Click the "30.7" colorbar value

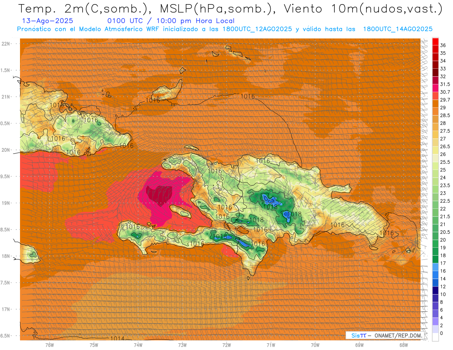(445, 92)
